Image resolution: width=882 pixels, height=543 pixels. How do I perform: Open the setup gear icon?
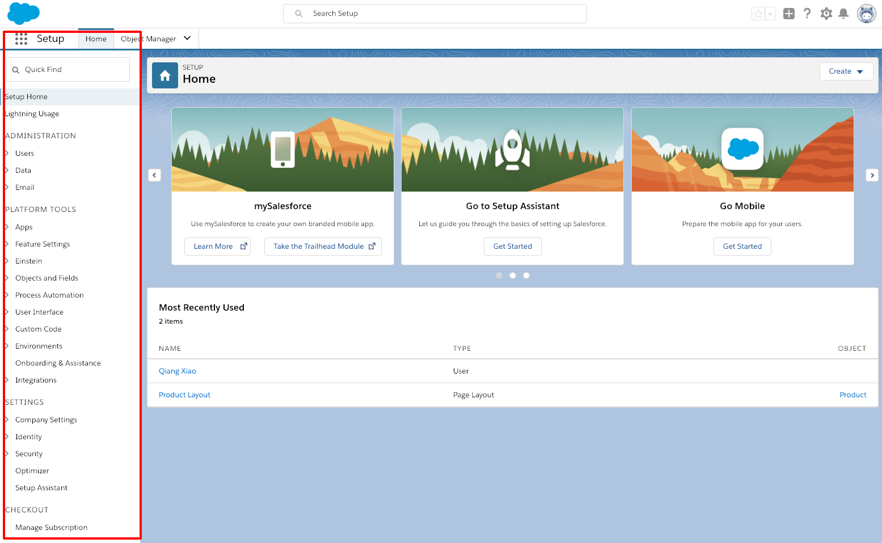[x=826, y=14]
